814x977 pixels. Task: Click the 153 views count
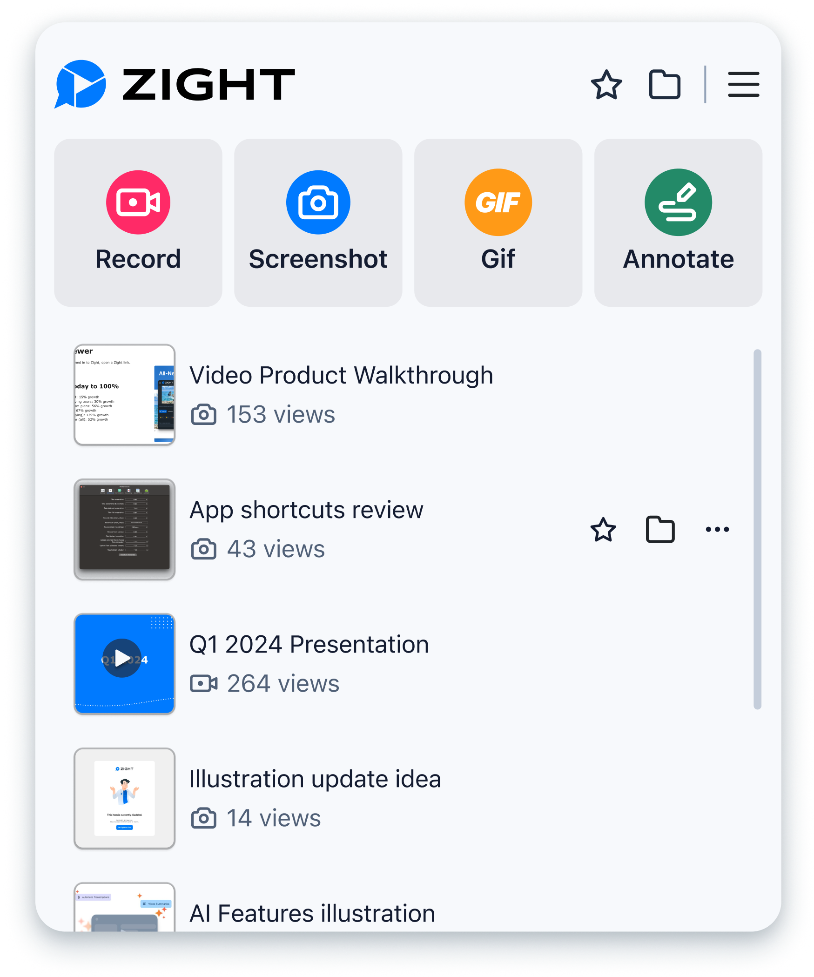(x=281, y=414)
